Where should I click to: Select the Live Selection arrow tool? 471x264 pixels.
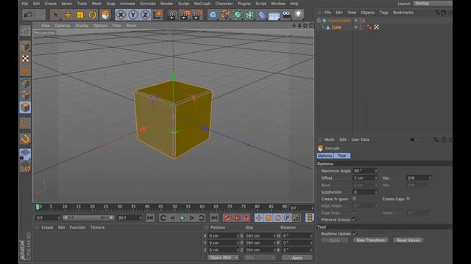pos(56,15)
